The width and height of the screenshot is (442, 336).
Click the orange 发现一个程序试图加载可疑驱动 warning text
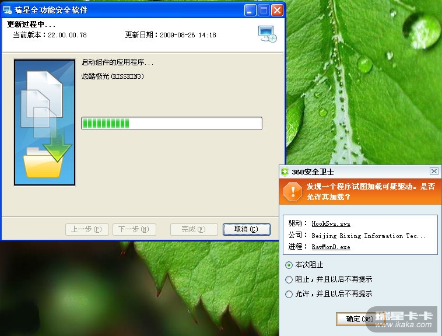point(371,192)
